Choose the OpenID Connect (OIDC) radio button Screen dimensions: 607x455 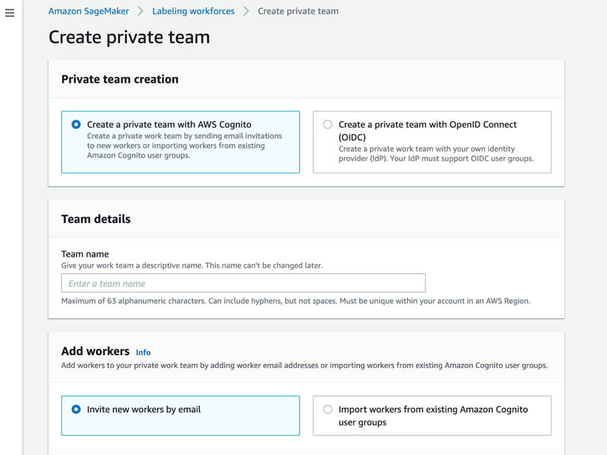(328, 125)
